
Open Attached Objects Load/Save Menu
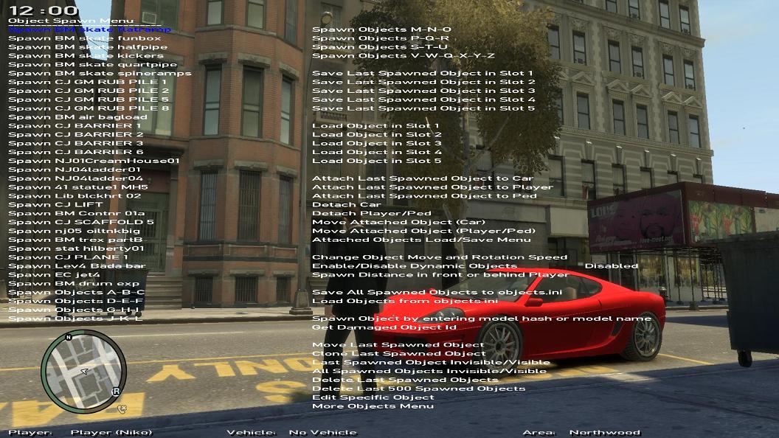coord(421,240)
